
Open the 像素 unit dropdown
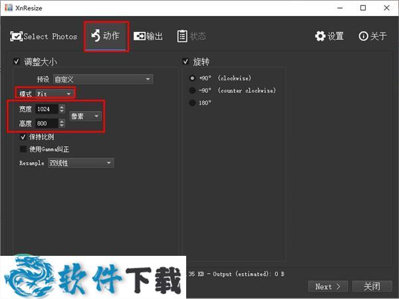85,116
